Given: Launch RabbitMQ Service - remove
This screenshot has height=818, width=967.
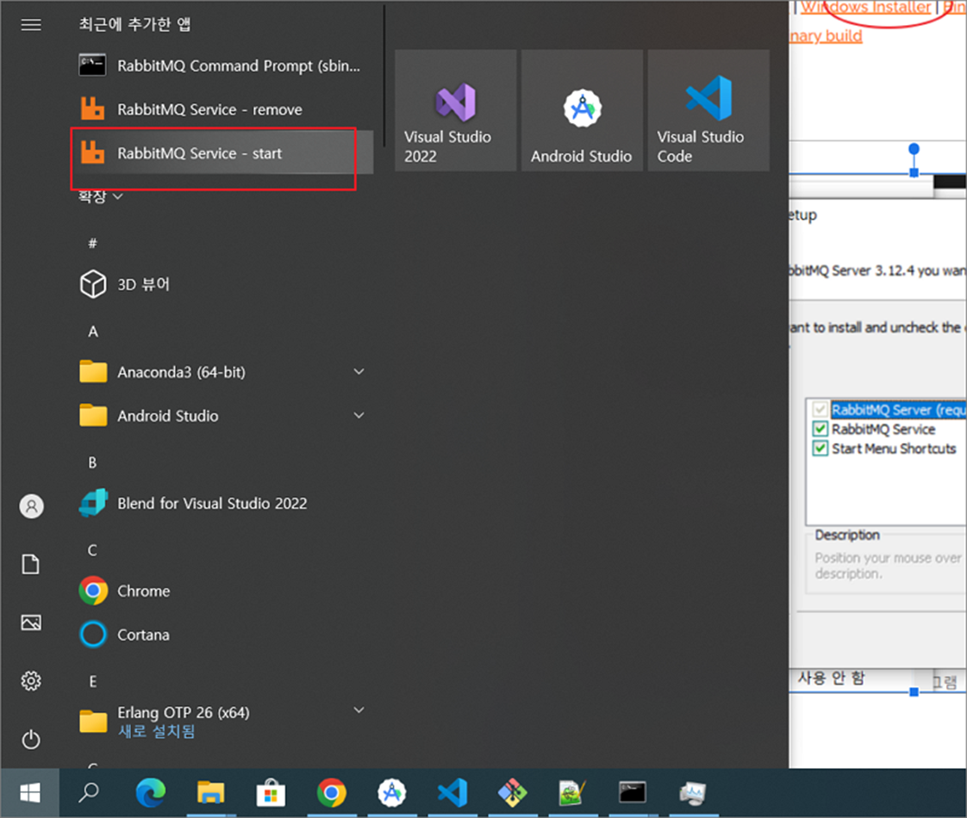Looking at the screenshot, I should (222, 109).
